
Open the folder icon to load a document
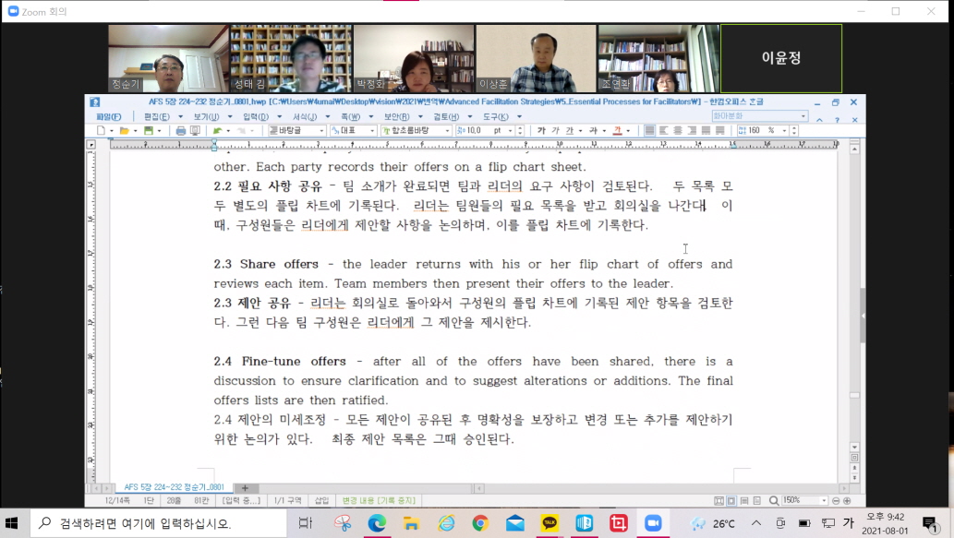(x=123, y=130)
